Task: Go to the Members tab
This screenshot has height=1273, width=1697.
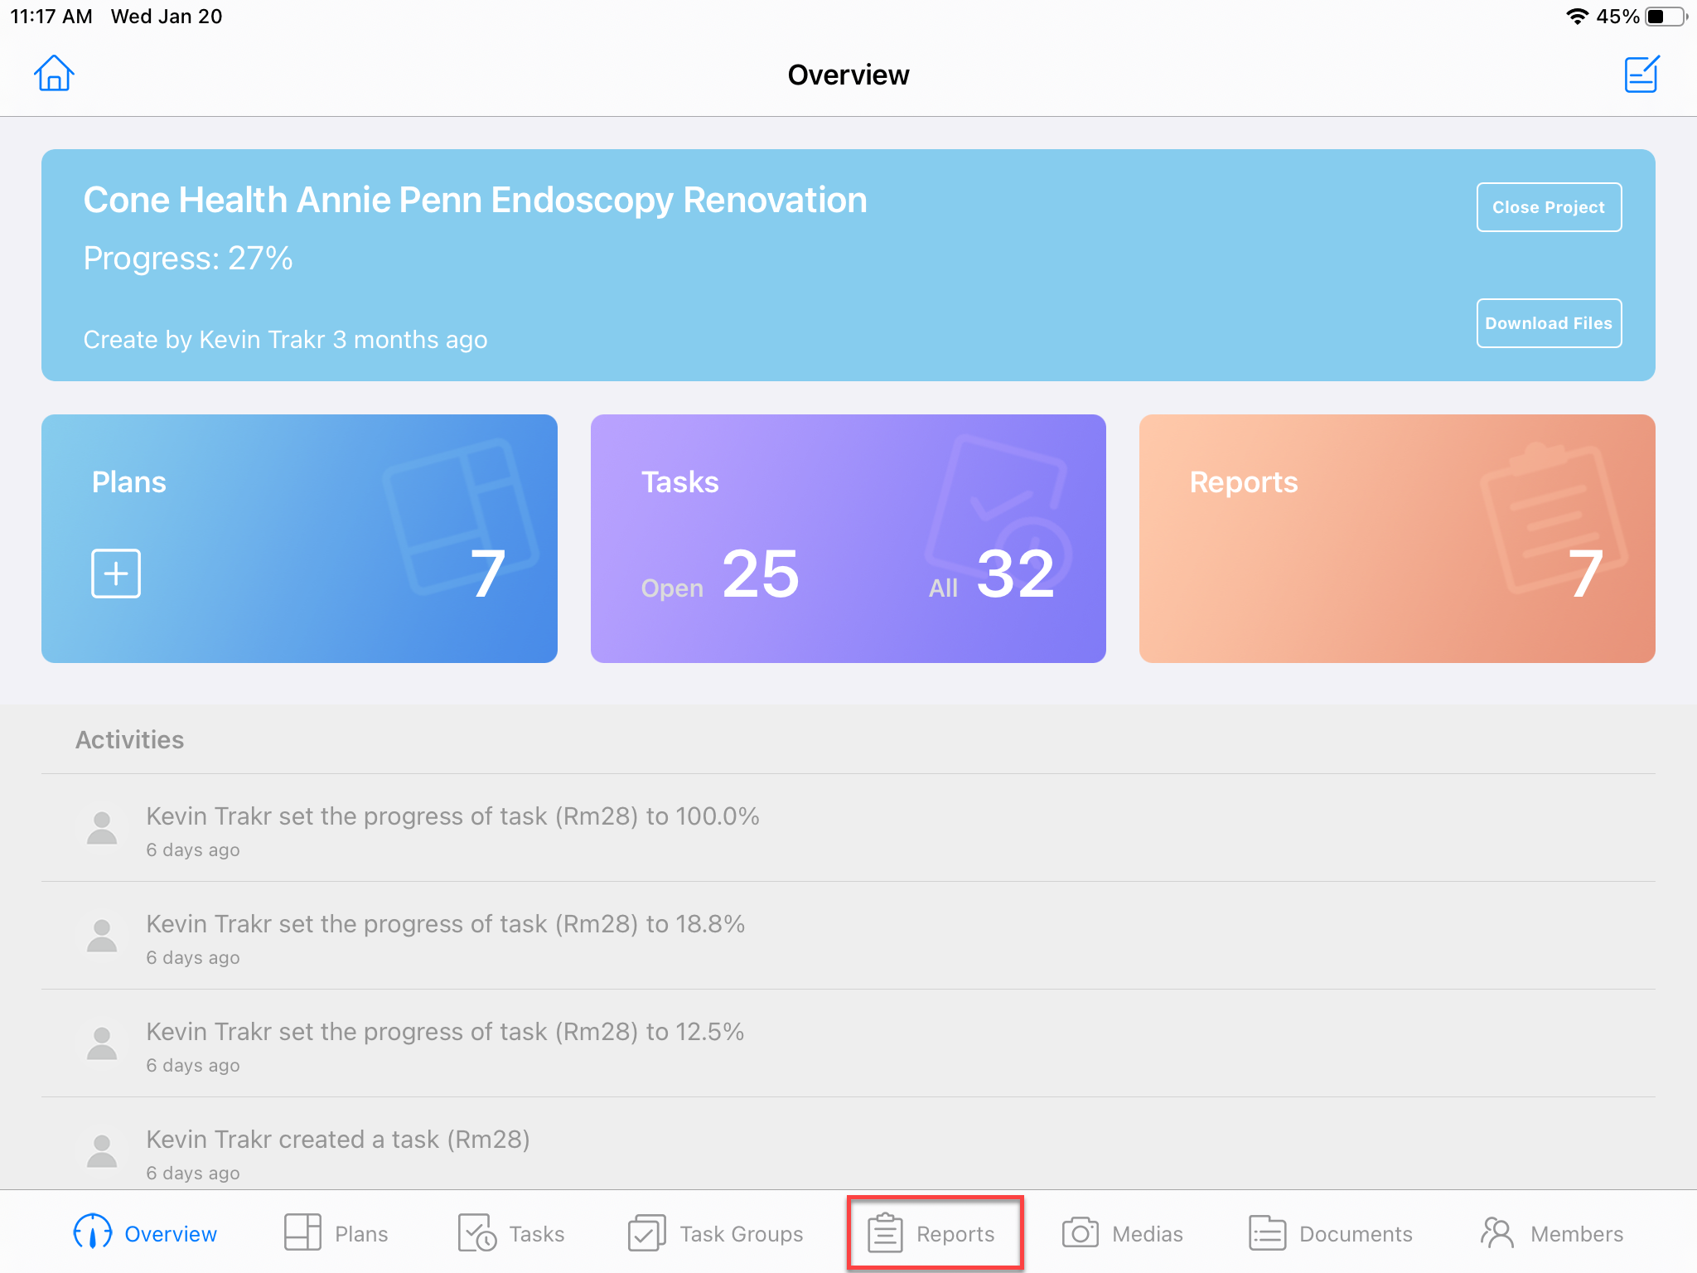Action: [1552, 1233]
